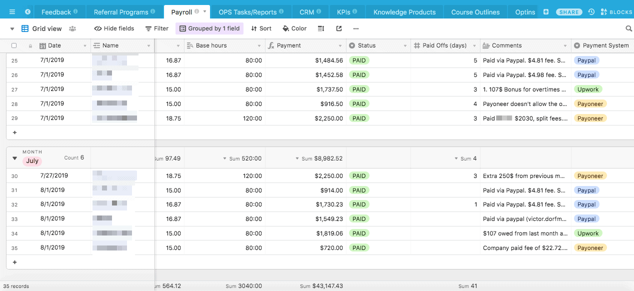Viewport: 634px width, 291px height.
Task: Click the search magnifier icon
Action: click(629, 29)
